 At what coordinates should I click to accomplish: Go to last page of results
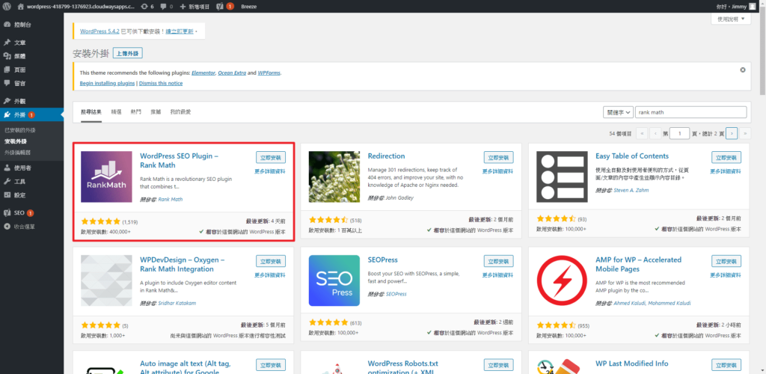pos(745,133)
